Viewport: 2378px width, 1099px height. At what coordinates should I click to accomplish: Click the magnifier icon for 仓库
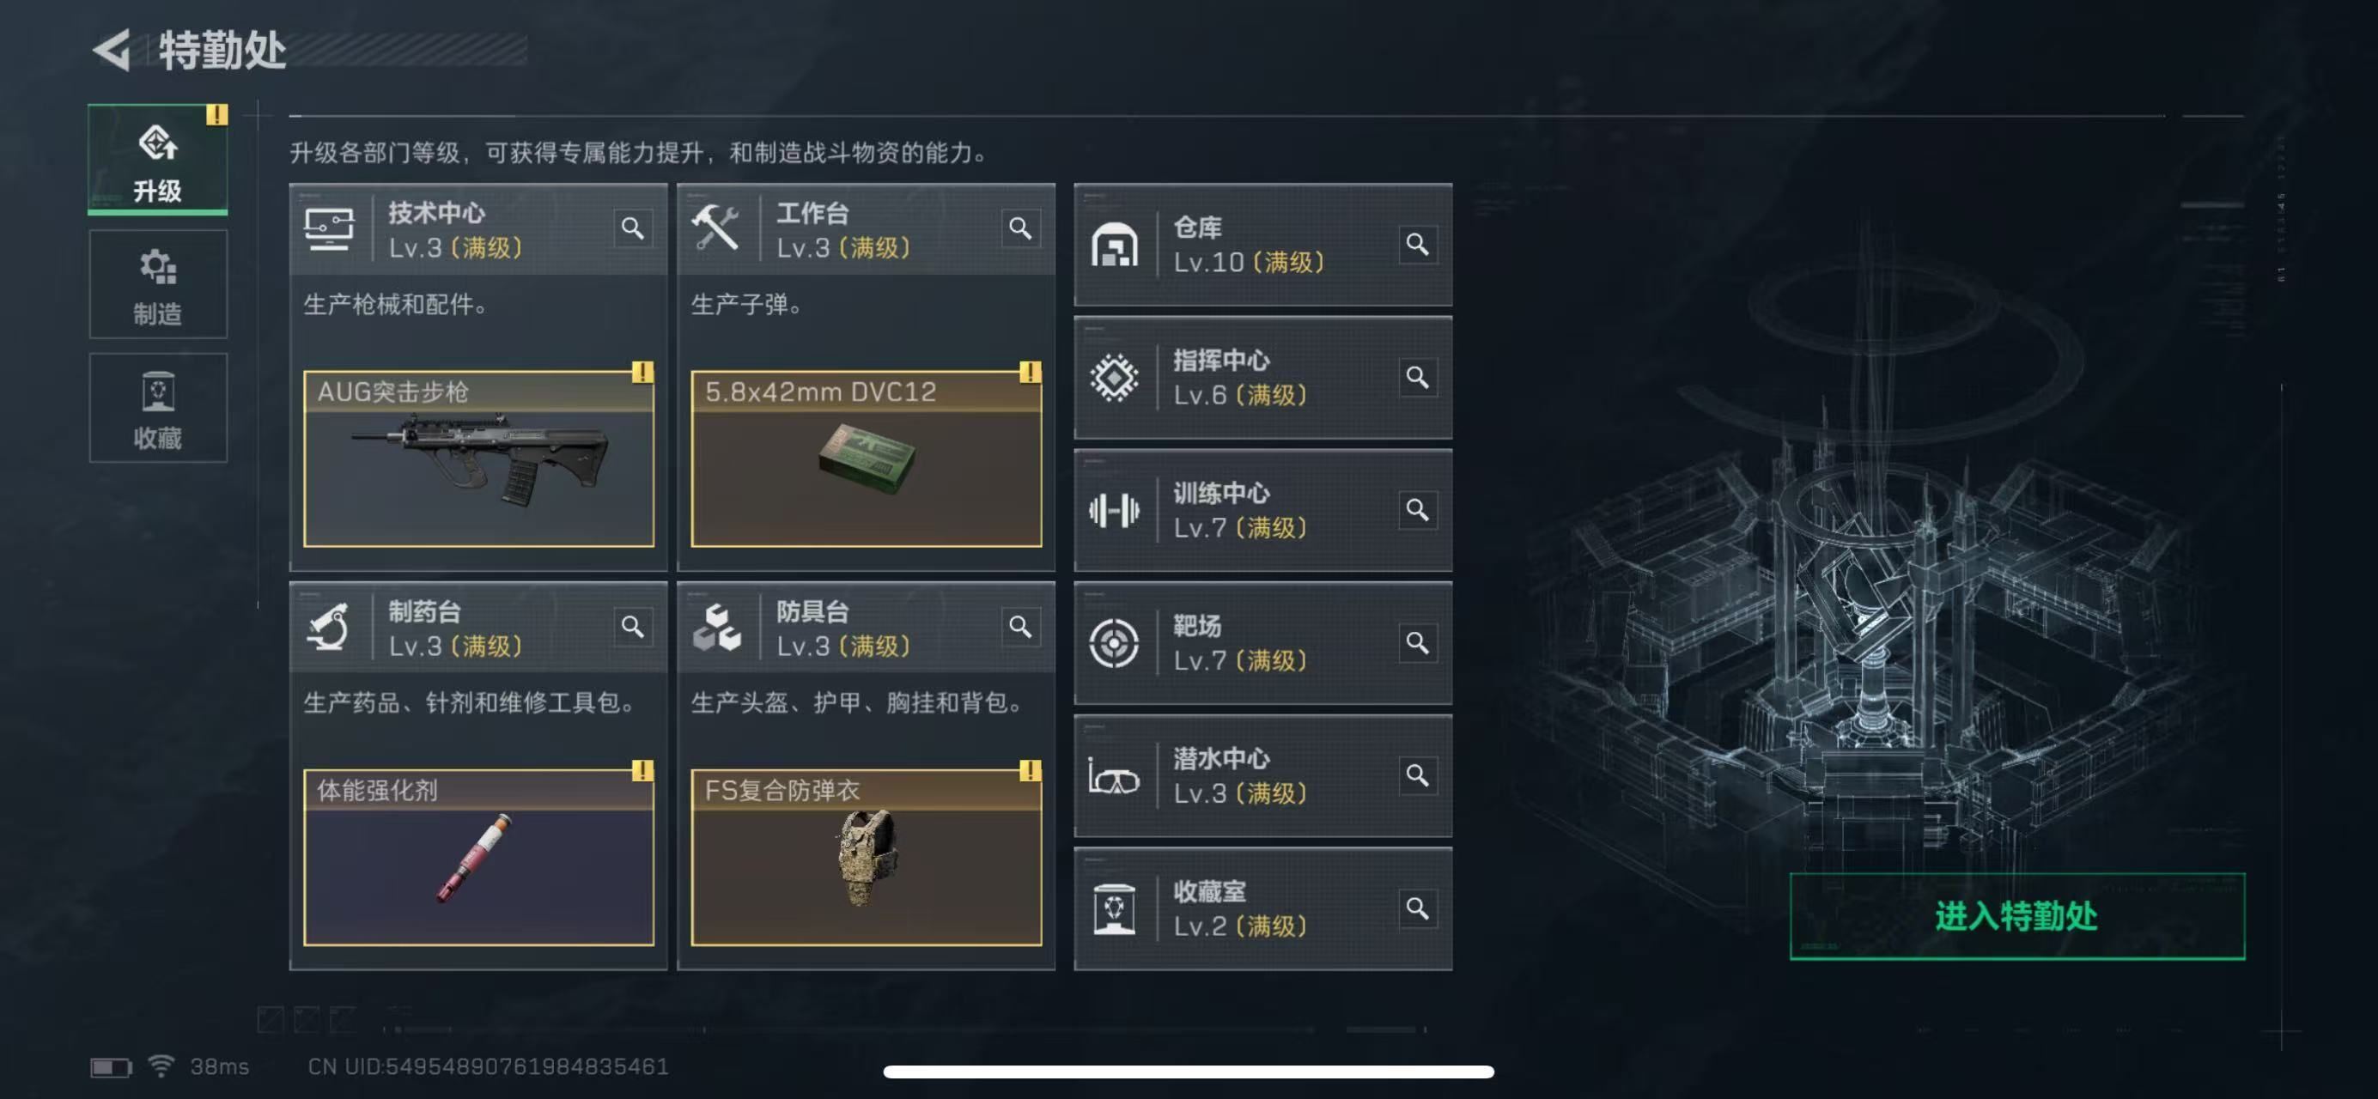click(1417, 245)
